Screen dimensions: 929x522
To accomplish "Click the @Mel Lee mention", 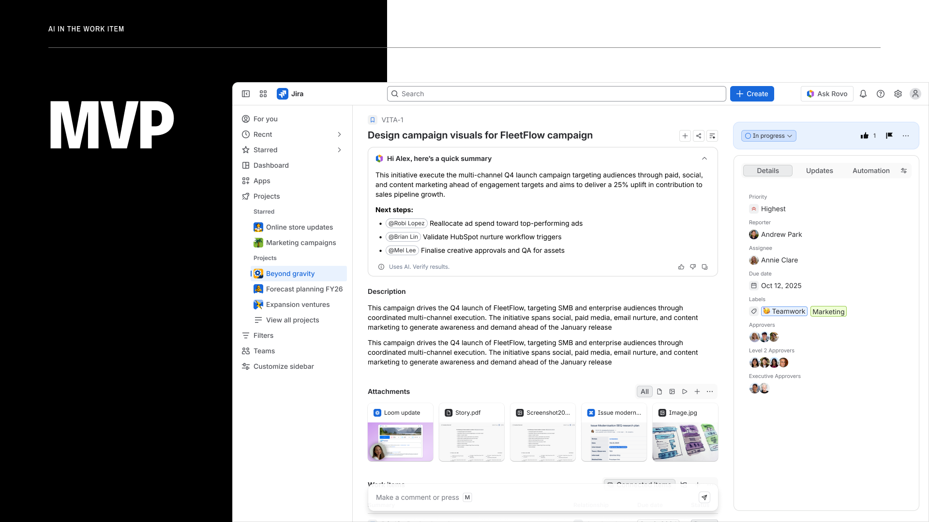I will tap(402, 250).
